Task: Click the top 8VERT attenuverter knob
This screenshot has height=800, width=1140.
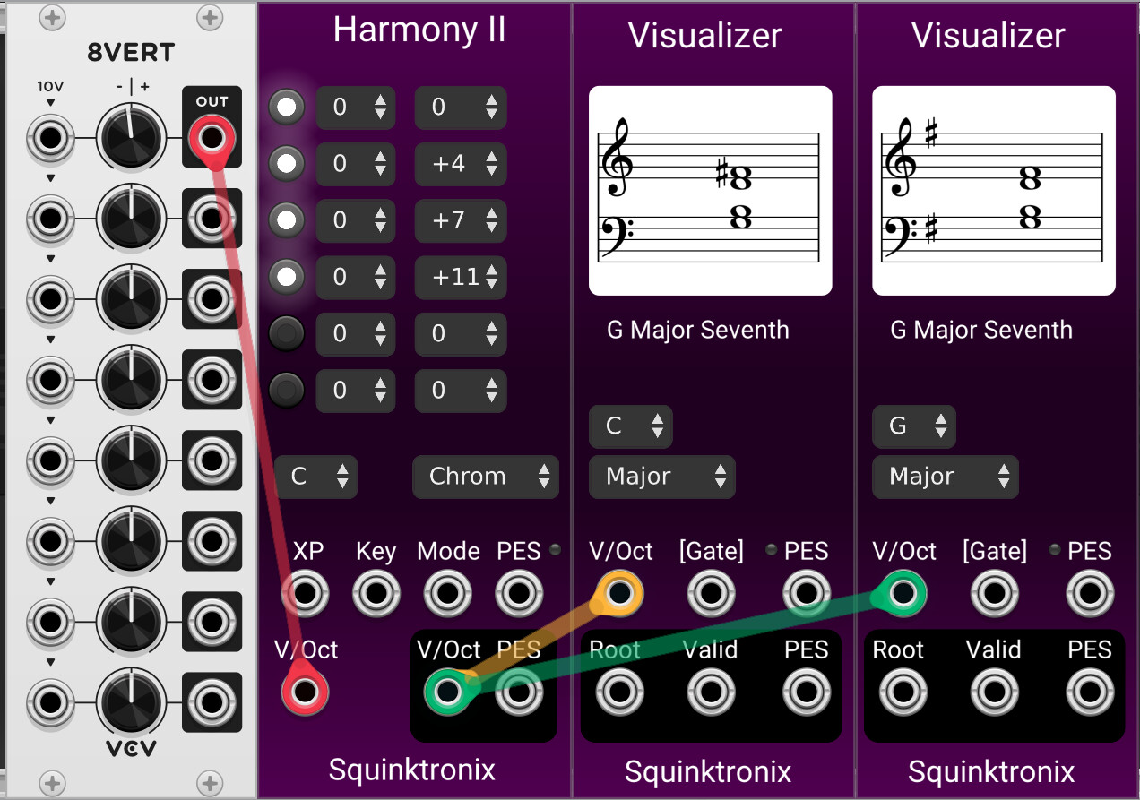Action: (x=132, y=139)
